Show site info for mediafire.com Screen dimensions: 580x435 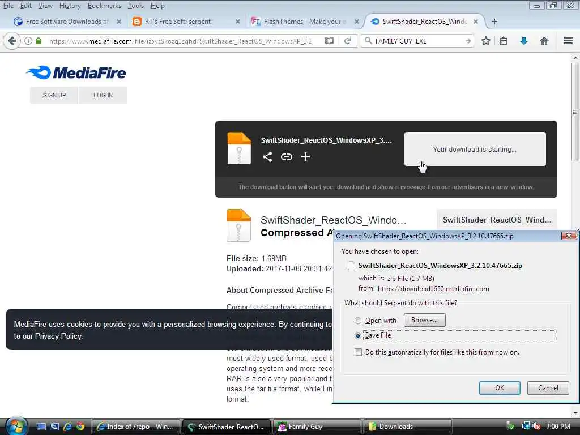pos(28,41)
